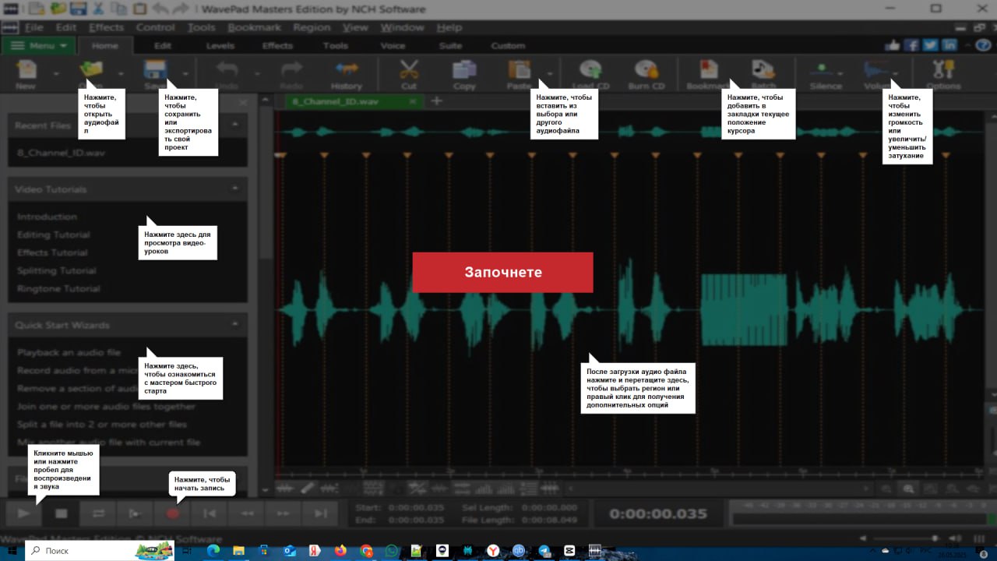Collapse the Quick Start Wizards panel
Viewport: 997px width, 561px height.
235,324
